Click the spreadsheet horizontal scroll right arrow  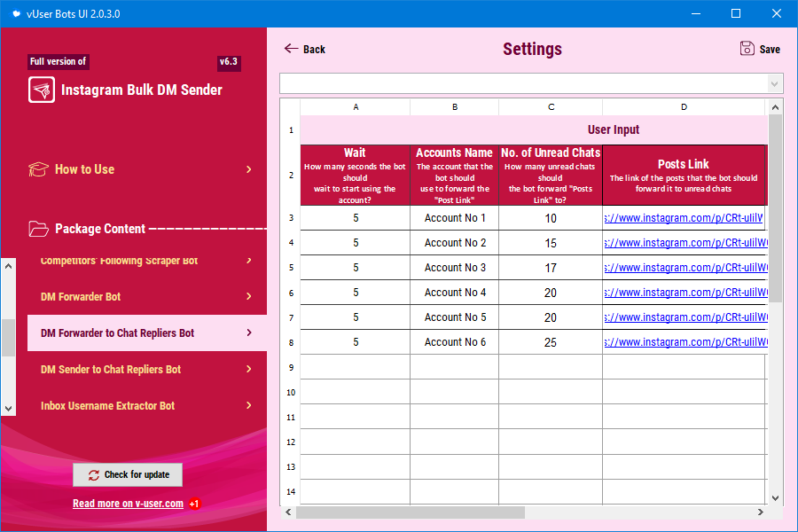(761, 512)
